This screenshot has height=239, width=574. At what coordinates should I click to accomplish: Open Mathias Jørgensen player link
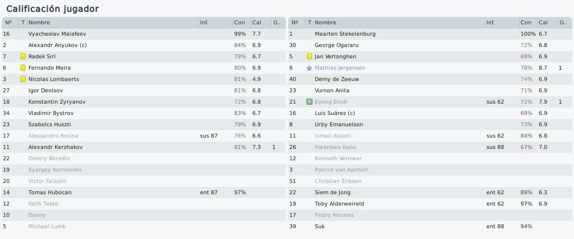pyautogui.click(x=340, y=68)
